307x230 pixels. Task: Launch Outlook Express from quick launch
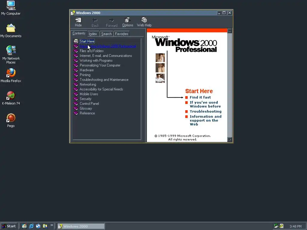click(38, 226)
